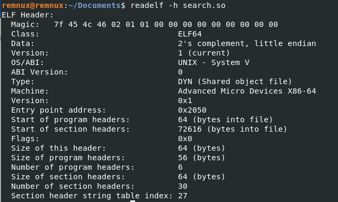Click the Advanced Micro Devices X86-64 value
This screenshot has height=202, width=338.
point(247,91)
